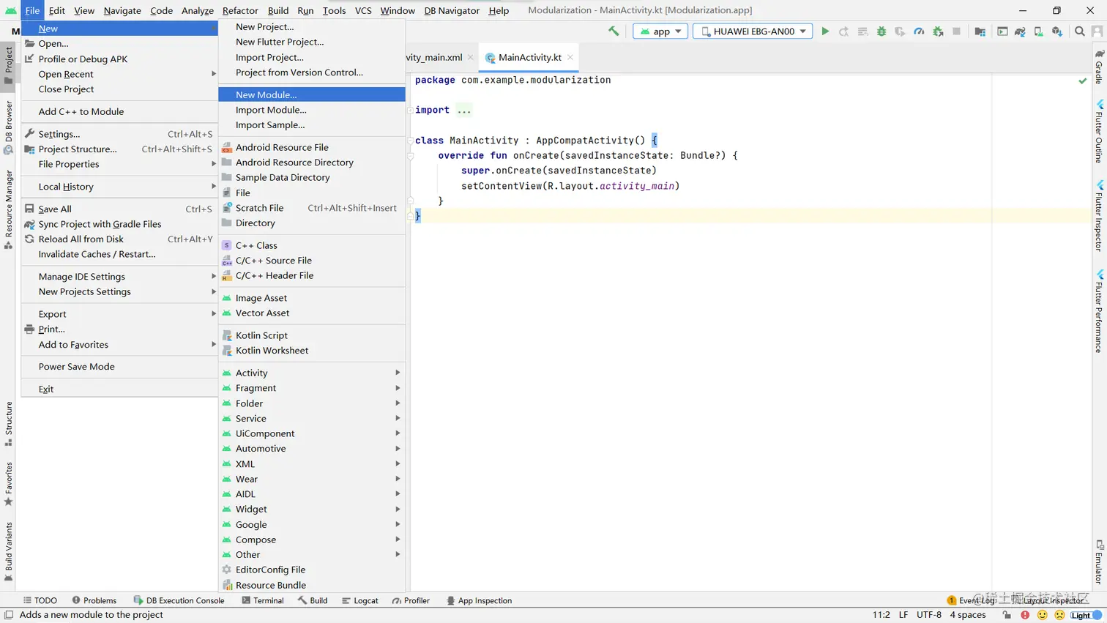Viewport: 1107px width, 623px height.
Task: Expand the Activity submenu
Action: 312,373
